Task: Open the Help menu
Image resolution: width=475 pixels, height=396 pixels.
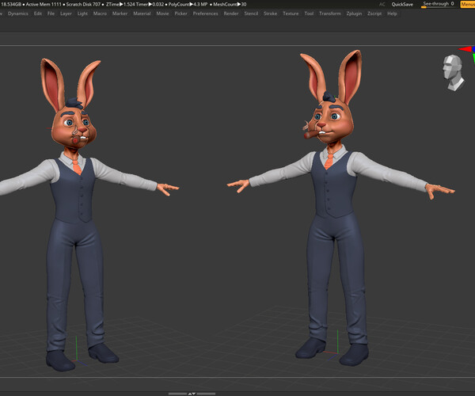Action: coord(392,13)
